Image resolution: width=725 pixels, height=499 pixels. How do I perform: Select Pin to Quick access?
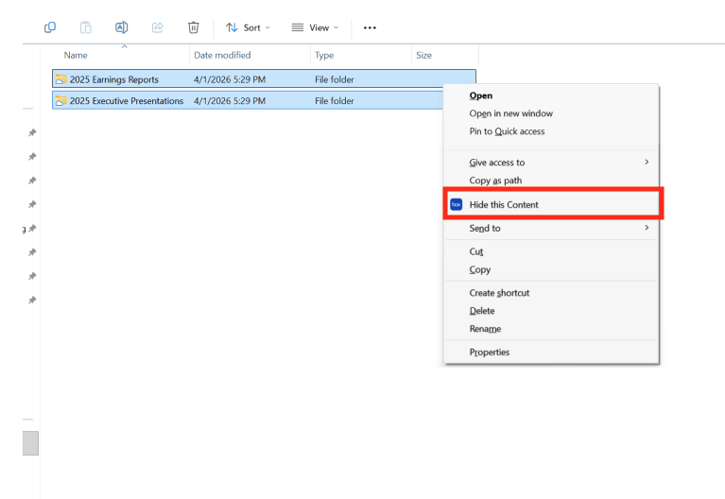[507, 131]
